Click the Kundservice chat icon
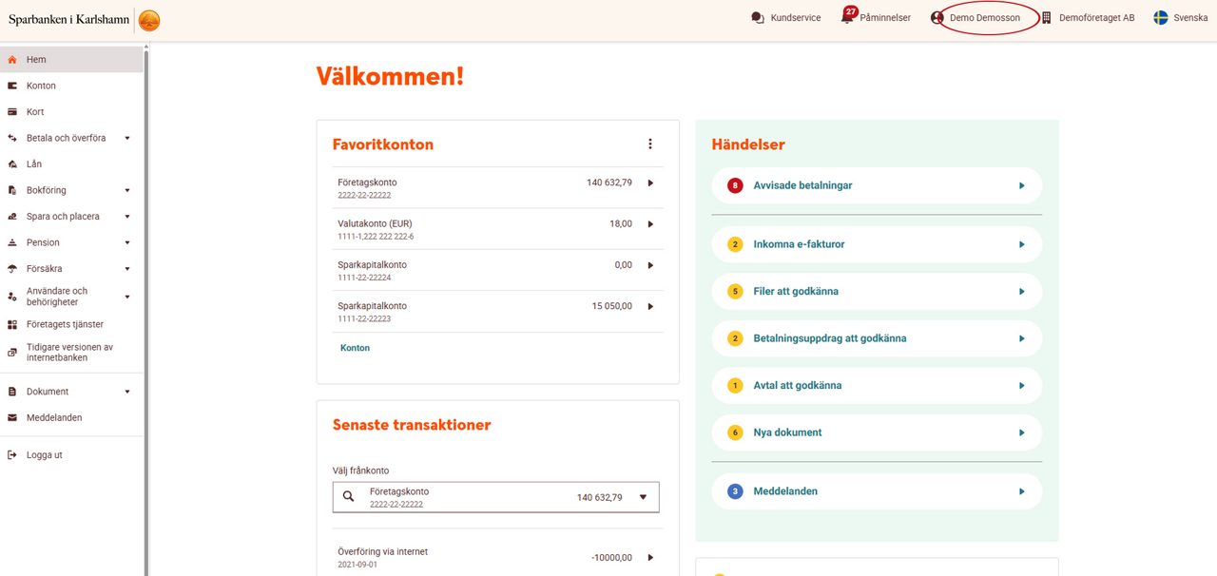1217x576 pixels. pyautogui.click(x=758, y=18)
